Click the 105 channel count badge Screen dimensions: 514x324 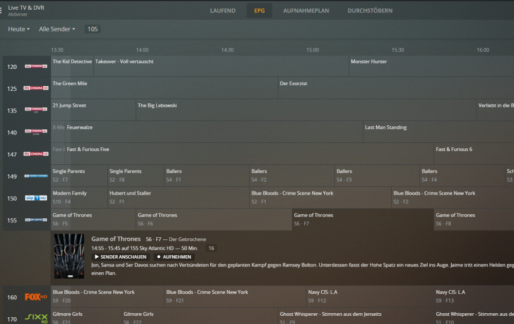[93, 29]
